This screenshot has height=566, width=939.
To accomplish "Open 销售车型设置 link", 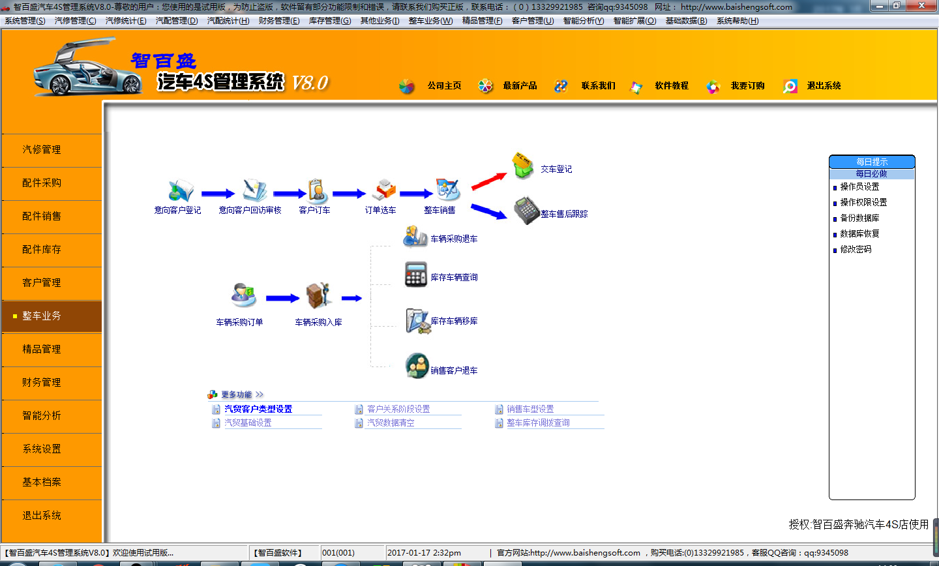I will pos(530,409).
